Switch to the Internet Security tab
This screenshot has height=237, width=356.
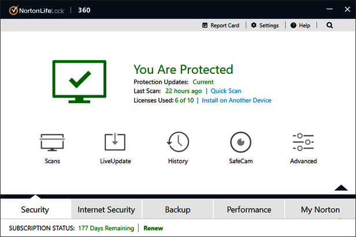[x=106, y=209]
